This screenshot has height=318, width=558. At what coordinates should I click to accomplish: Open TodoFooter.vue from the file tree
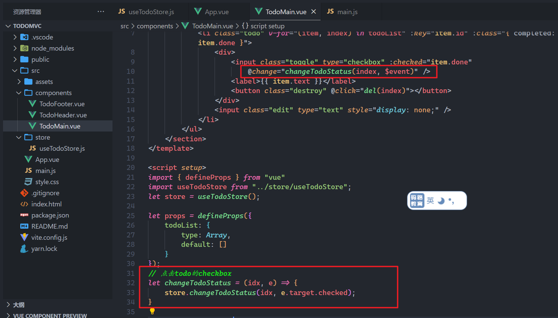point(62,104)
